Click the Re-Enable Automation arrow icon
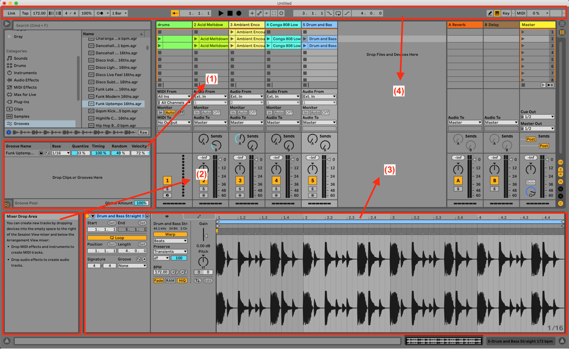The width and height of the screenshot is (569, 349). [267, 13]
